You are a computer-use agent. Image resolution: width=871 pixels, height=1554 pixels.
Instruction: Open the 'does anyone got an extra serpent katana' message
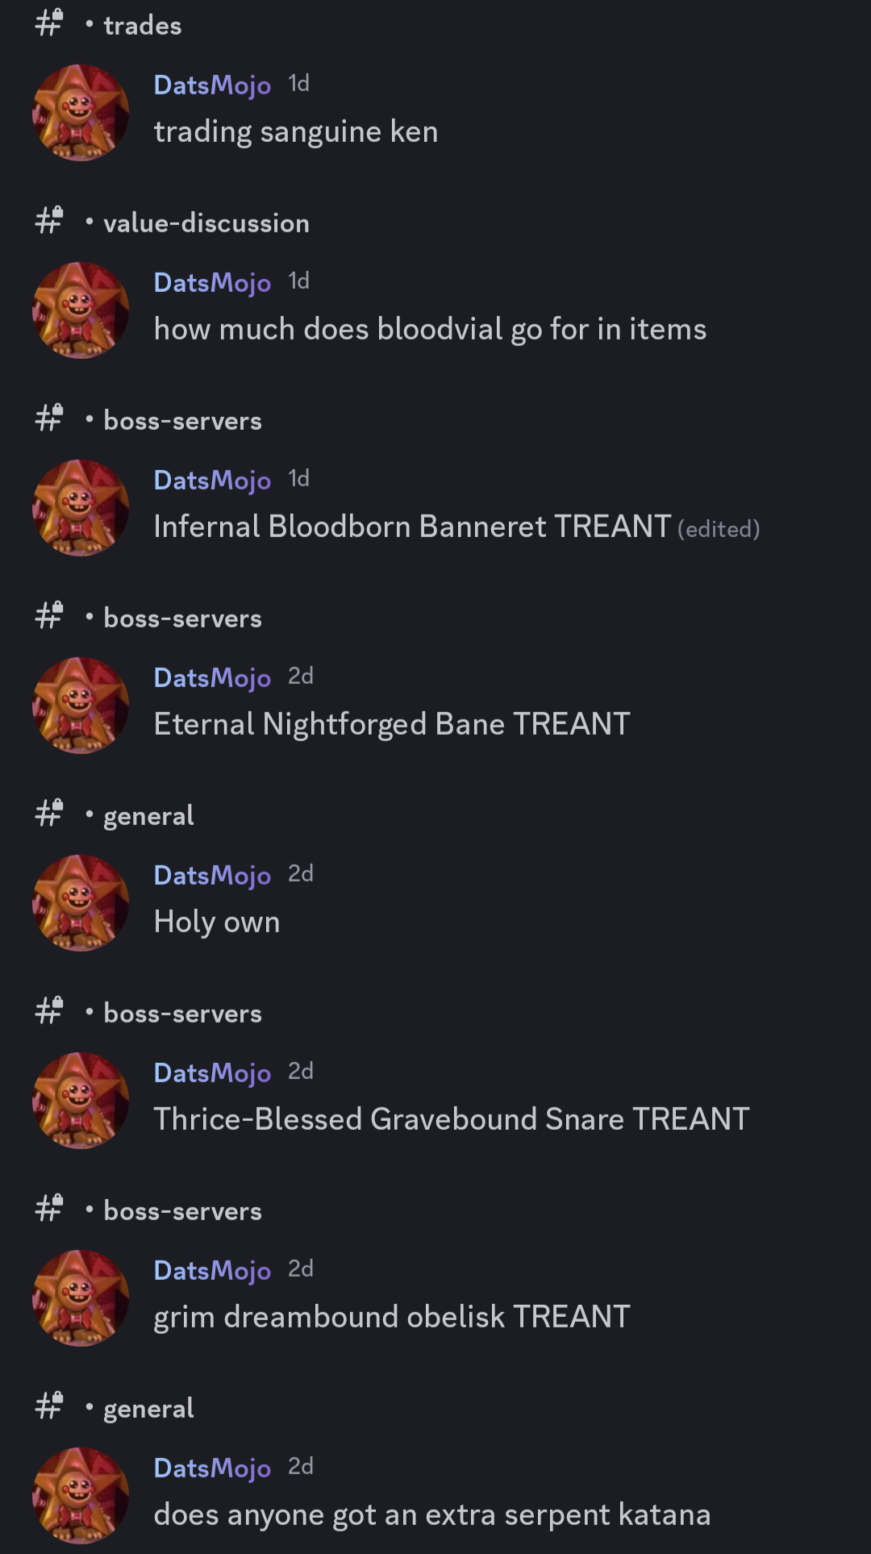(432, 1515)
